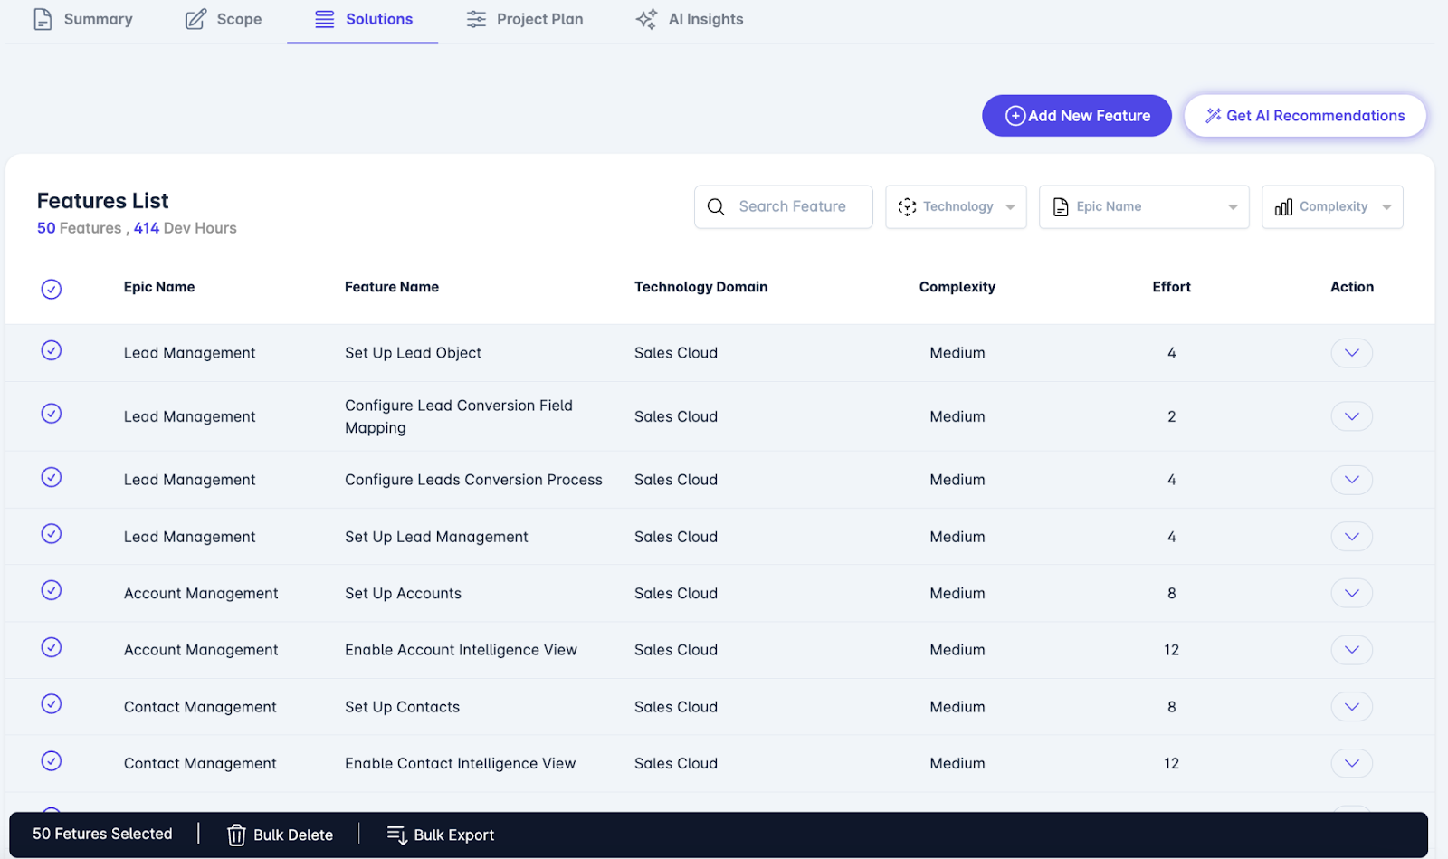The width and height of the screenshot is (1448, 859).
Task: Click Get AI Recommendations button
Action: [1305, 116]
